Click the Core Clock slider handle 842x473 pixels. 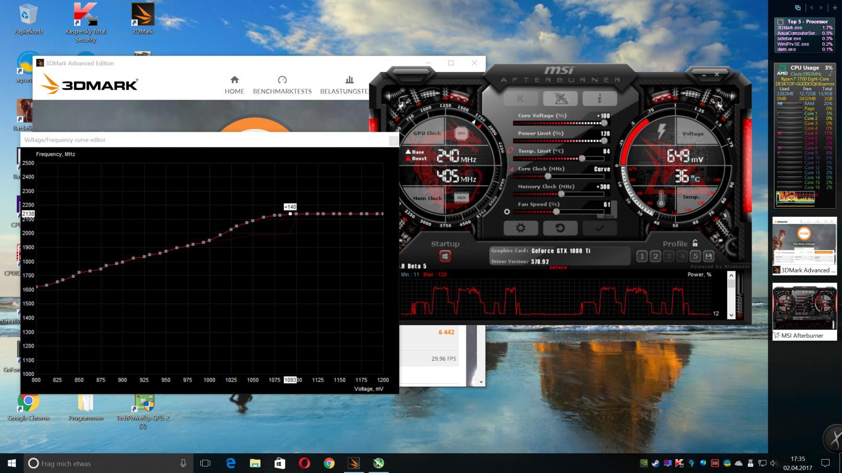pos(548,177)
